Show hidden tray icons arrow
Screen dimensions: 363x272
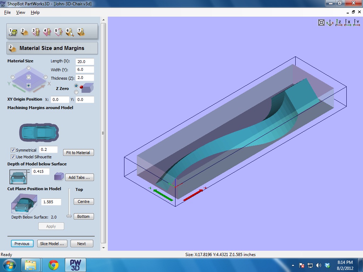click(293, 265)
